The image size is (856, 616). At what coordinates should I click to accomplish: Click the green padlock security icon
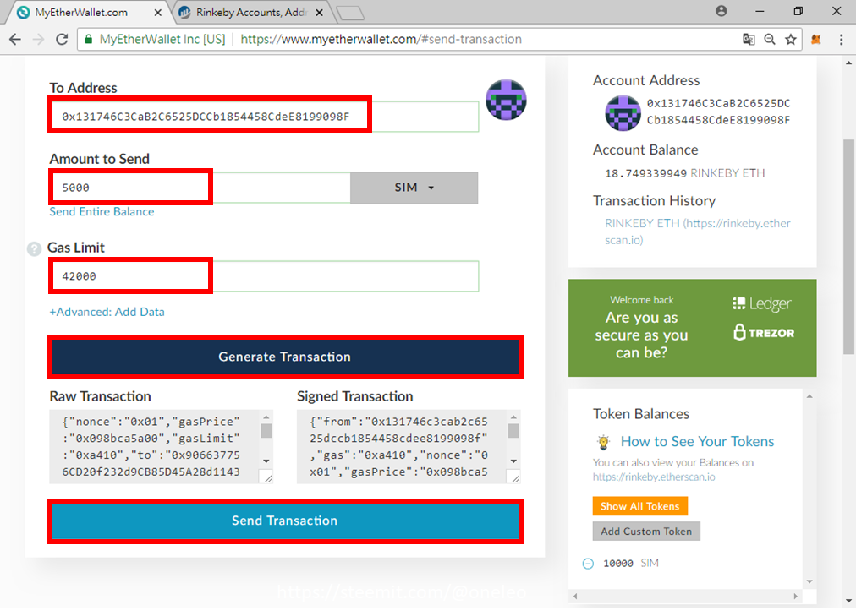pyautogui.click(x=88, y=39)
